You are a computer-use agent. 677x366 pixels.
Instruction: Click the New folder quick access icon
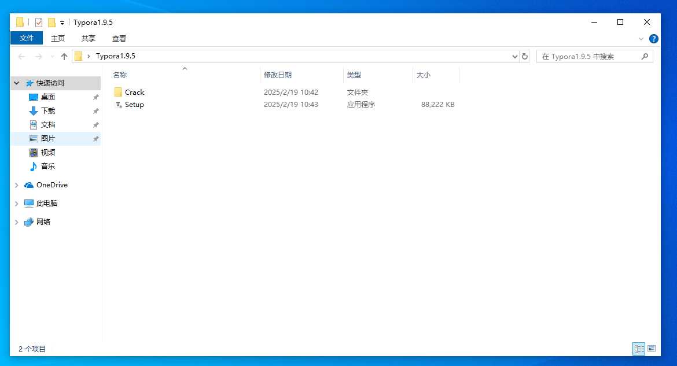[51, 23]
